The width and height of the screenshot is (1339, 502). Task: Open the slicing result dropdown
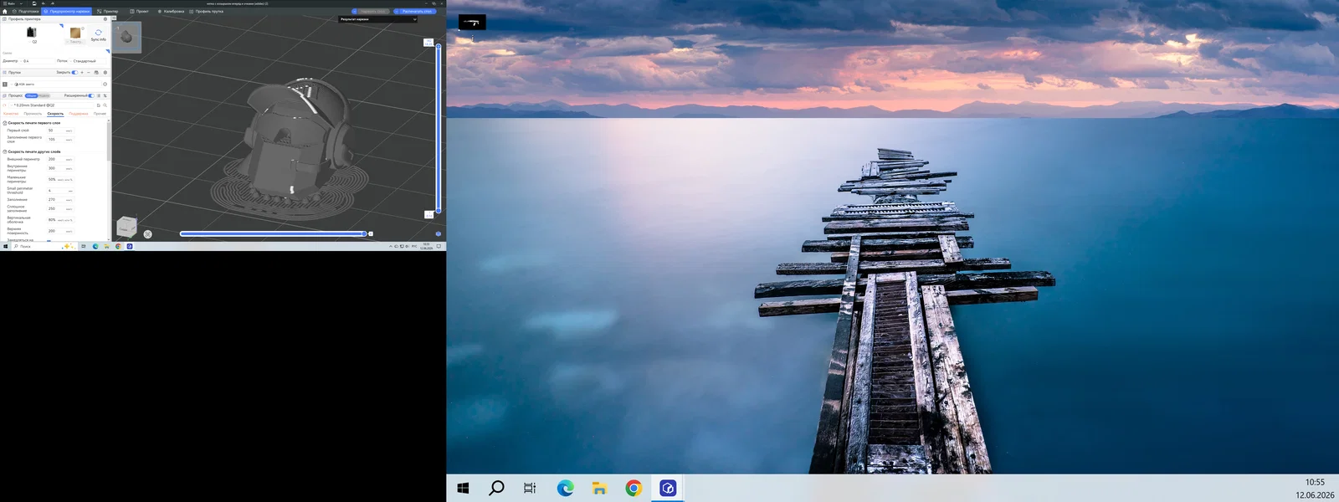coord(377,19)
